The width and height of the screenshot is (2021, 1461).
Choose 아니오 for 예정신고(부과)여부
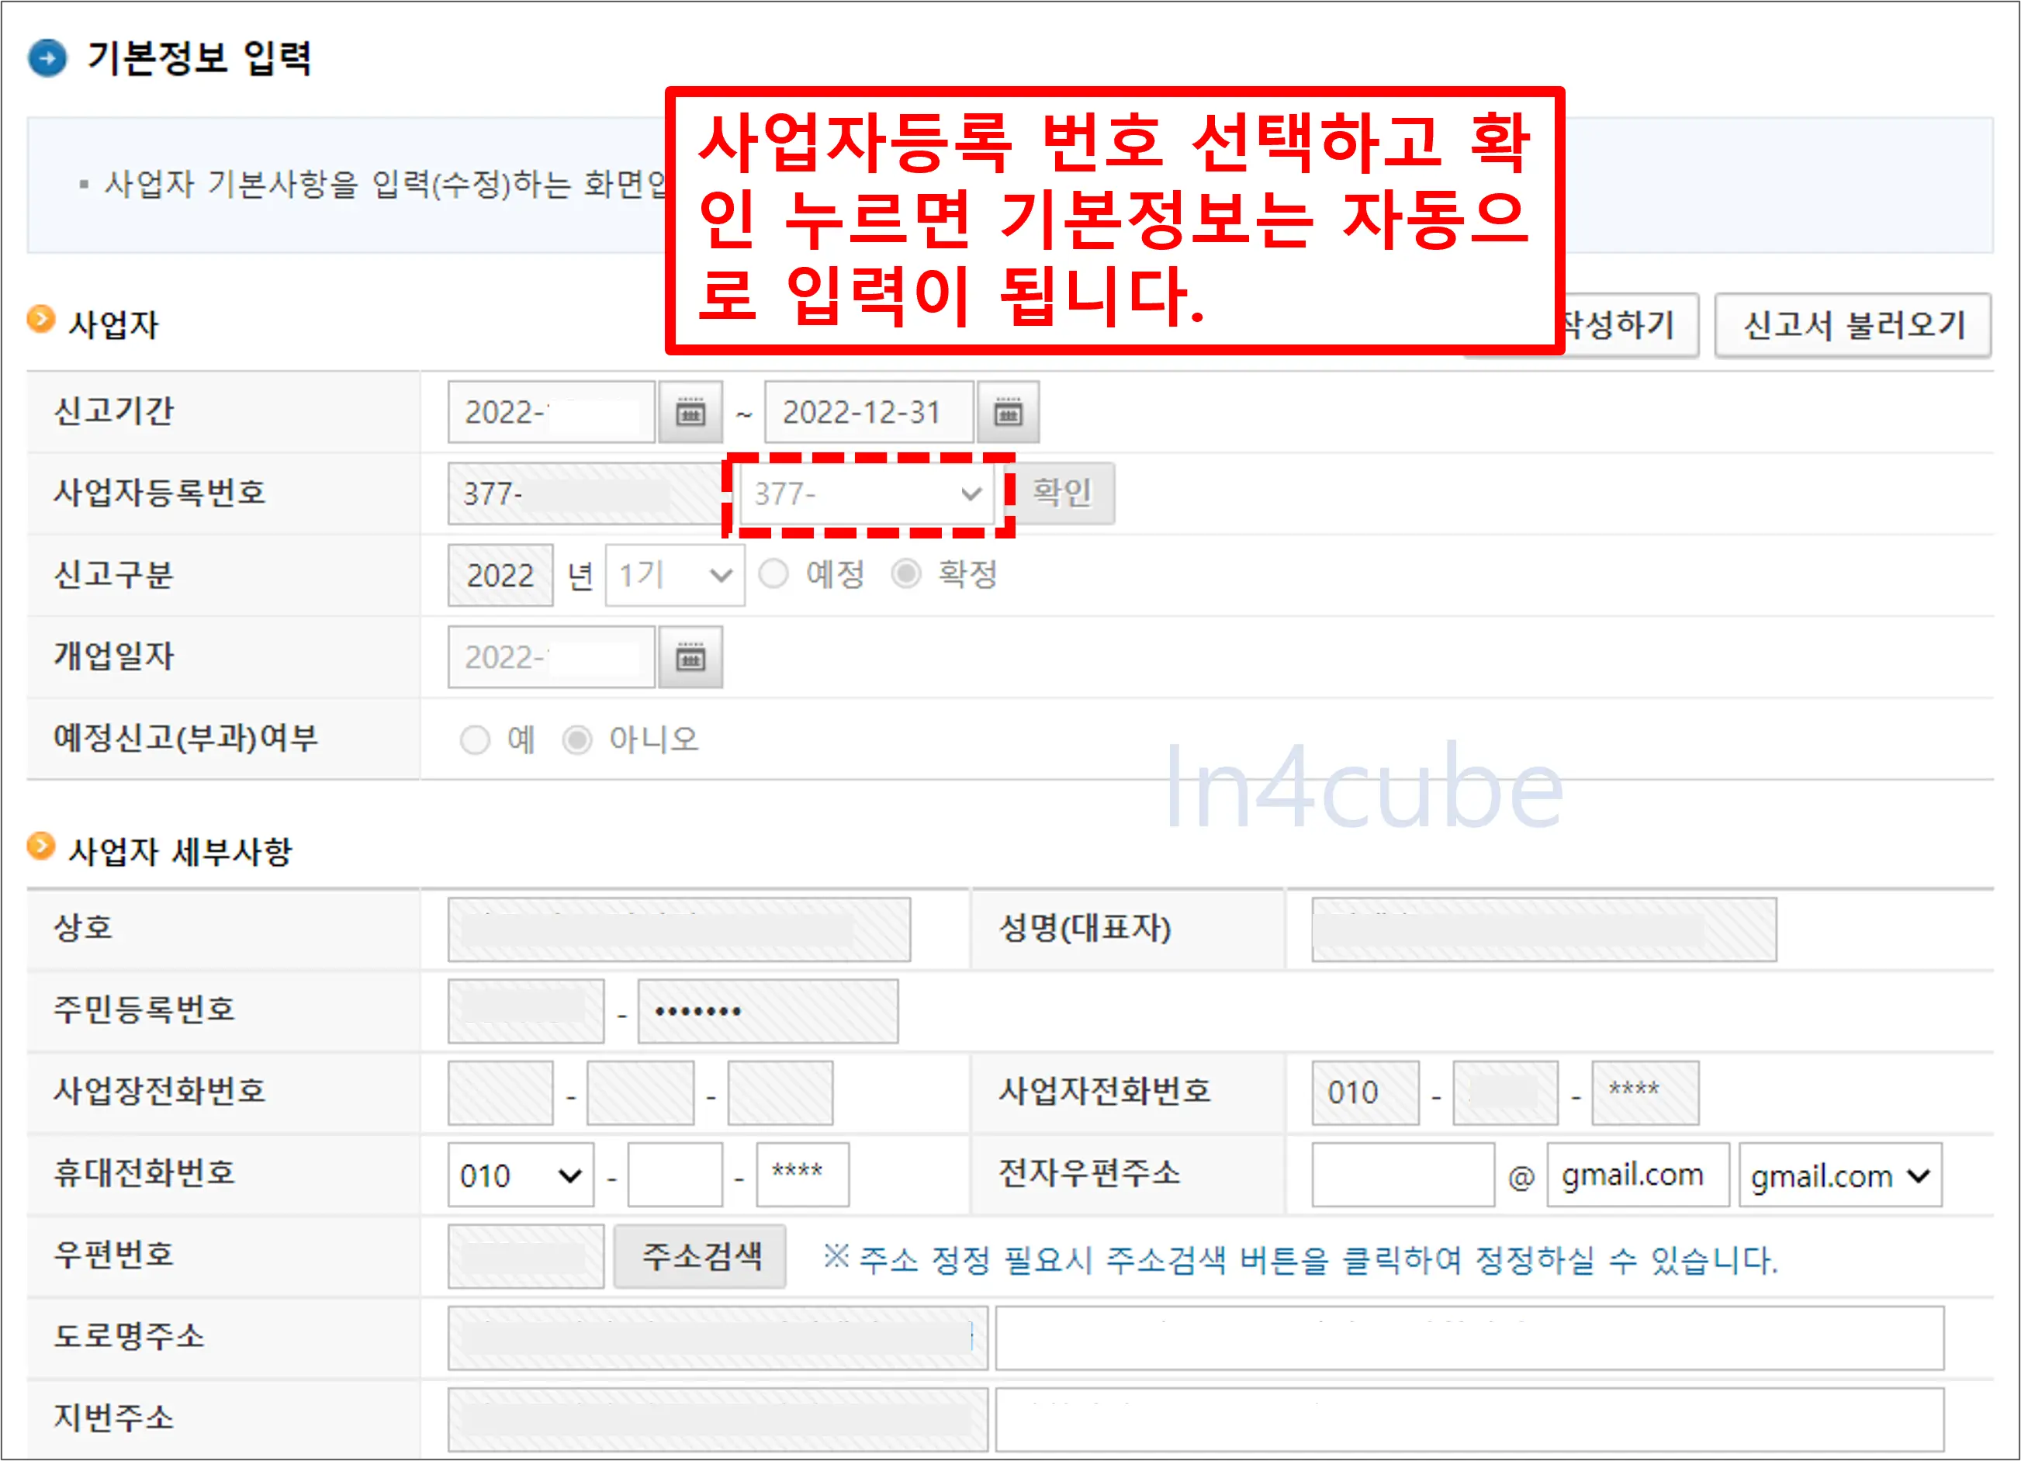pyautogui.click(x=576, y=740)
